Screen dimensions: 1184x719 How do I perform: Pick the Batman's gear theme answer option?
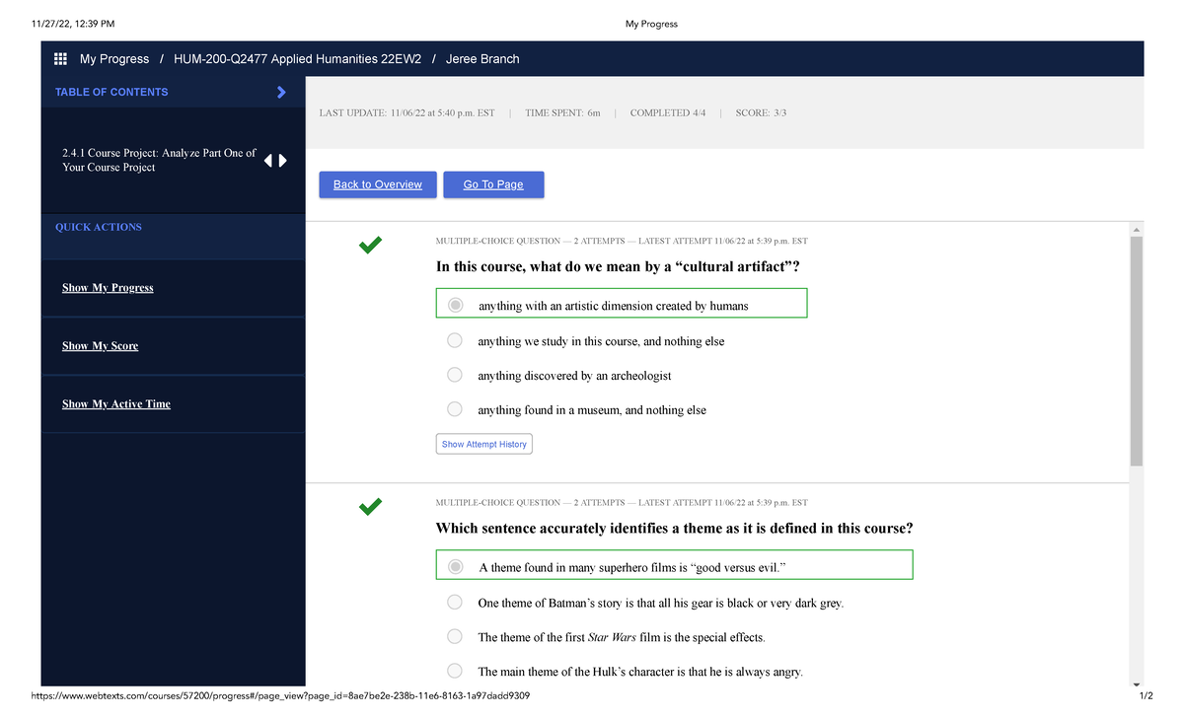tap(455, 603)
